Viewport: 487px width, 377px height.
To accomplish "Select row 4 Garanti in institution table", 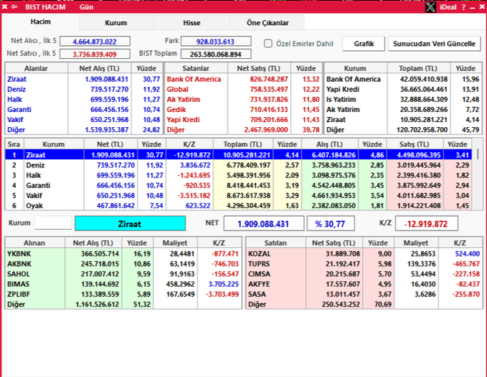I will [x=238, y=185].
